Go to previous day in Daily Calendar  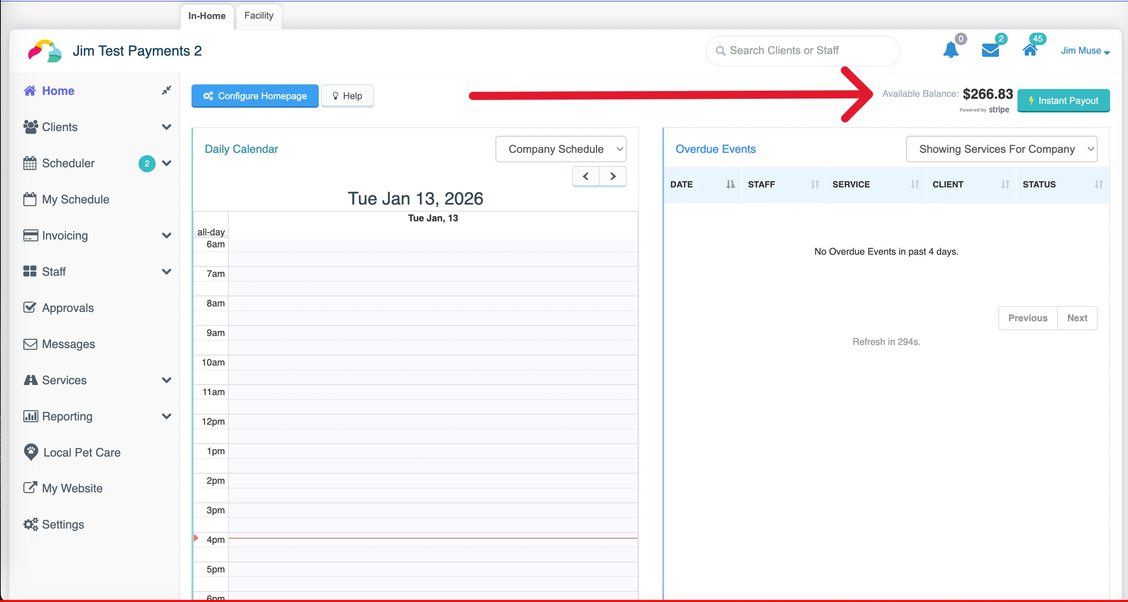point(586,176)
